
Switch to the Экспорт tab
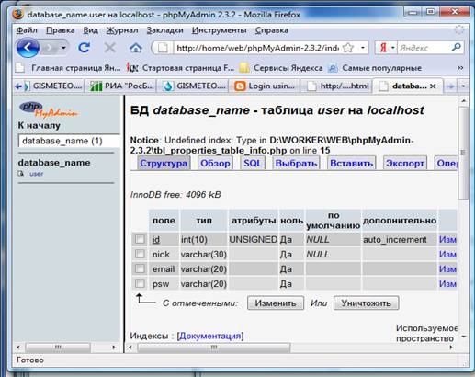(405, 163)
